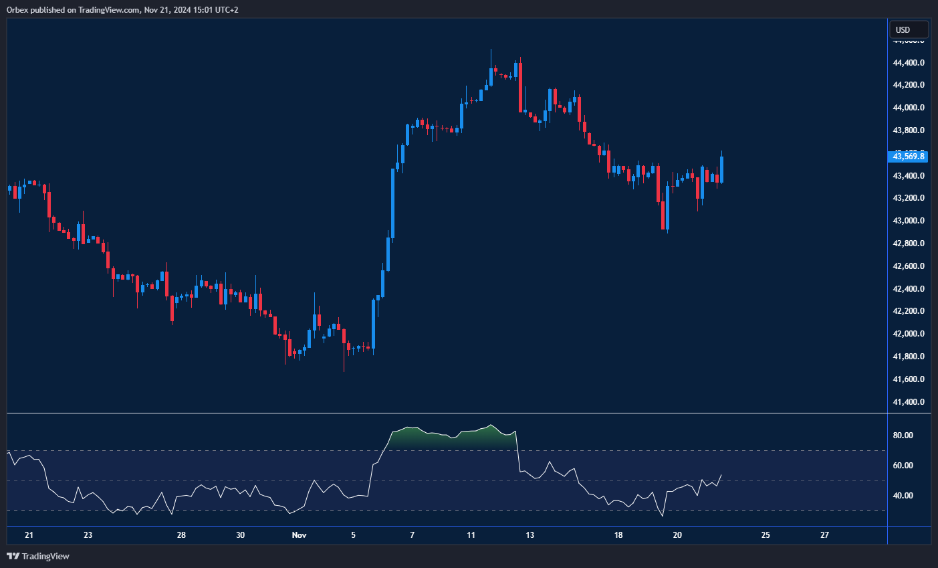The image size is (938, 568).
Task: Click the date label 11 on time axis
Action: 471,535
